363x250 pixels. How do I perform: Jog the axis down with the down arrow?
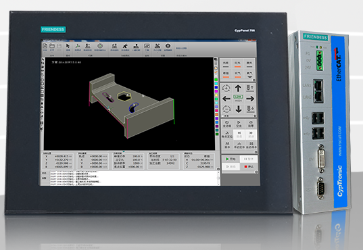(x=239, y=109)
